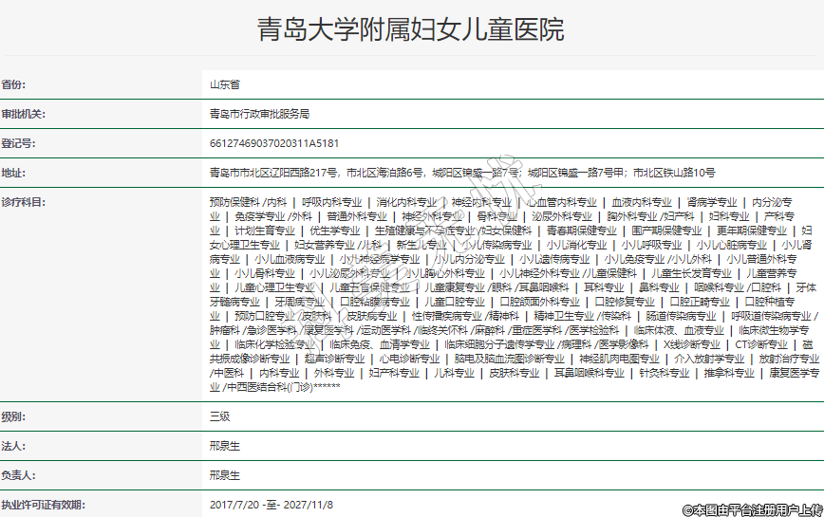Click the name 邢泉生 in the 法人 row
This screenshot has height=517, width=824.
coord(225,445)
